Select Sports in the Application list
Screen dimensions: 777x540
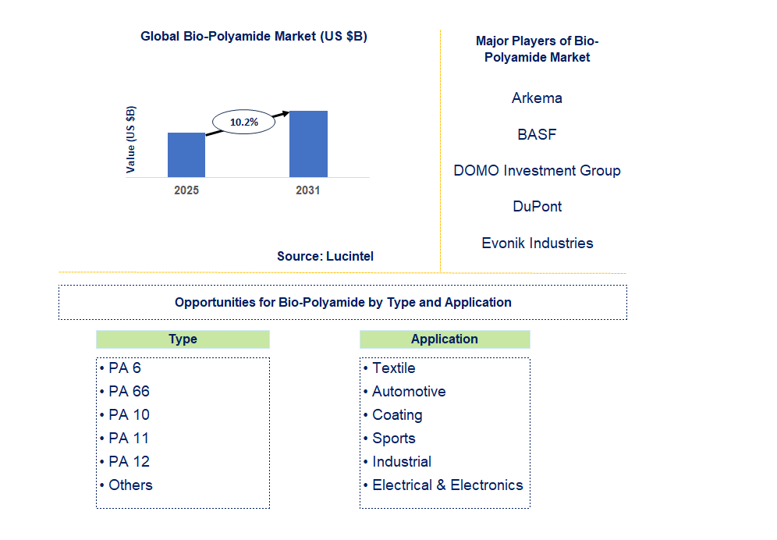[x=393, y=439]
